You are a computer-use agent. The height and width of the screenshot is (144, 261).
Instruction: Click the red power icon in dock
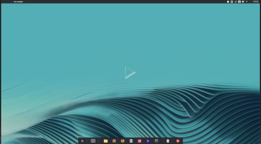tap(178, 141)
